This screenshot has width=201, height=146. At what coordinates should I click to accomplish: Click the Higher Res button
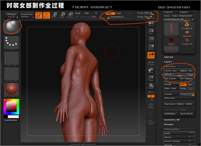click(x=187, y=71)
